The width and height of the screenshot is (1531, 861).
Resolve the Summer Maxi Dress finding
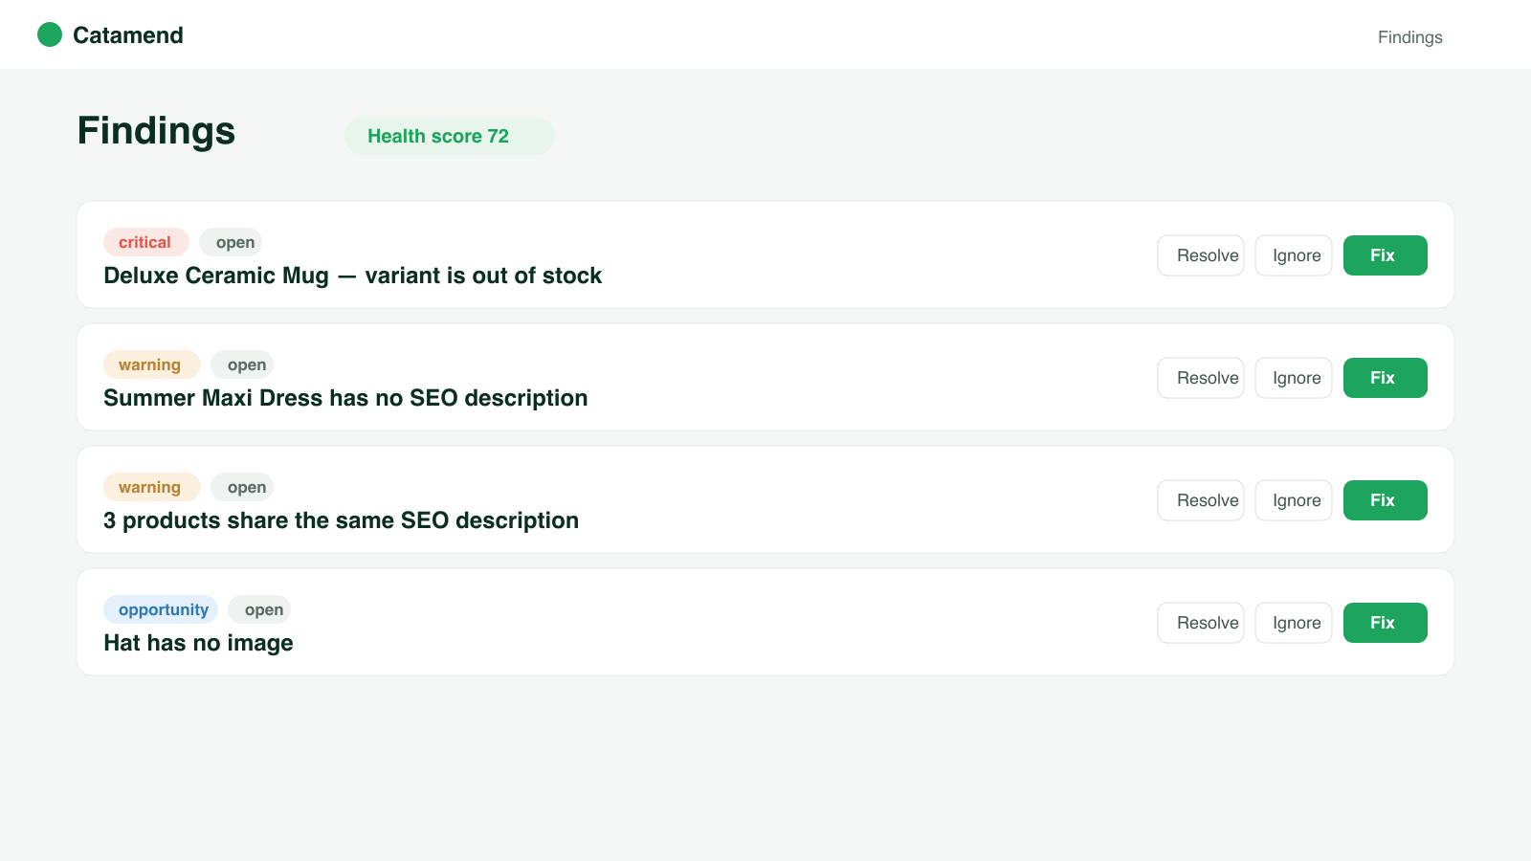coord(1201,378)
